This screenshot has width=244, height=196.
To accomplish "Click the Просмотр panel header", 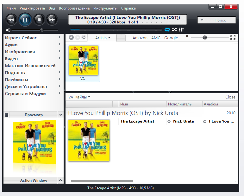I will 34,115.
